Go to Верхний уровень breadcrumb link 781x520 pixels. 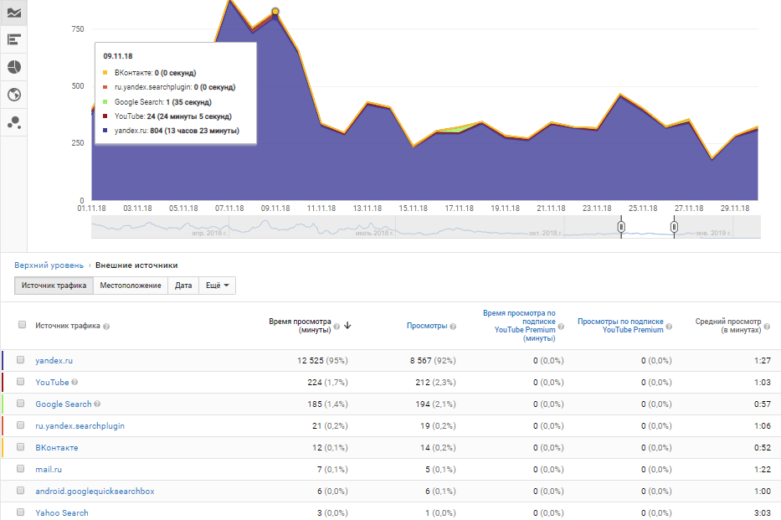tap(49, 265)
